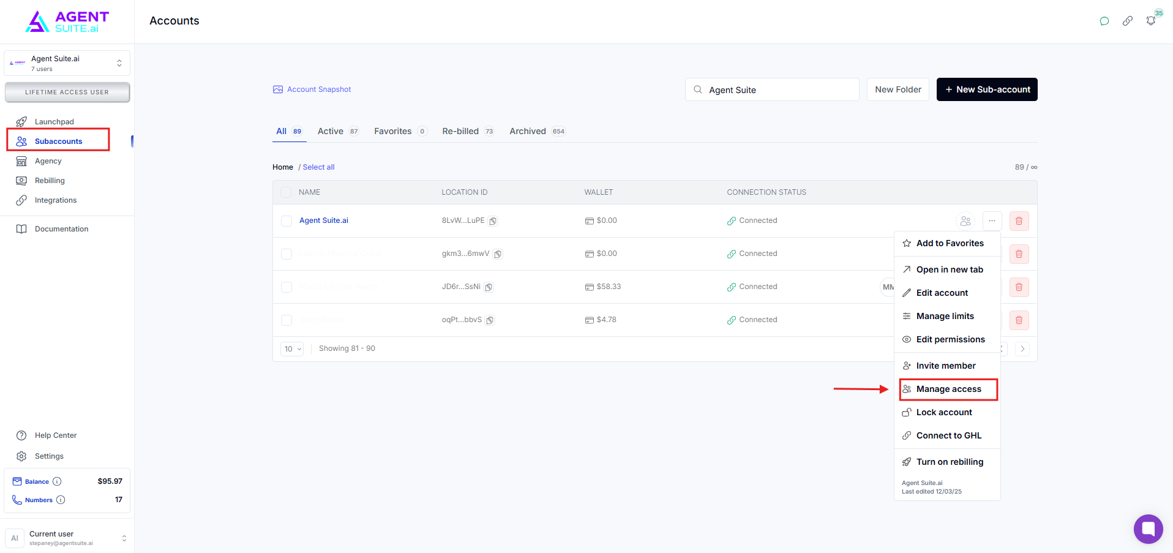Switch to the Re-billed tab
This screenshot has width=1173, height=553.
(x=468, y=131)
